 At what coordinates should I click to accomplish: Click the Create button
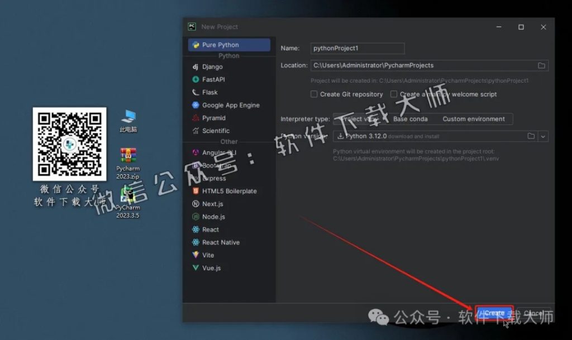[494, 313]
